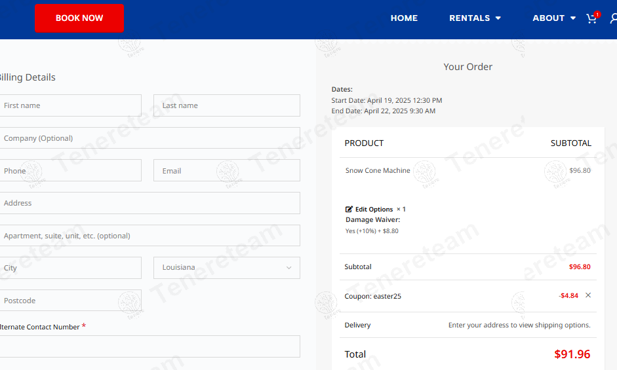The width and height of the screenshot is (617, 370).
Task: Click the Yes (+10%) + $8.80 waiver text
Action: (x=372, y=231)
